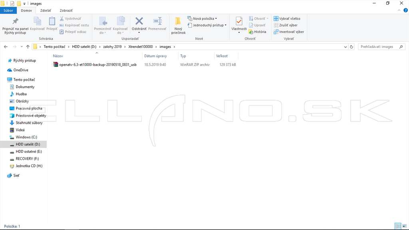
Task: Open Premiestniť do menu
Action: [x=103, y=26]
